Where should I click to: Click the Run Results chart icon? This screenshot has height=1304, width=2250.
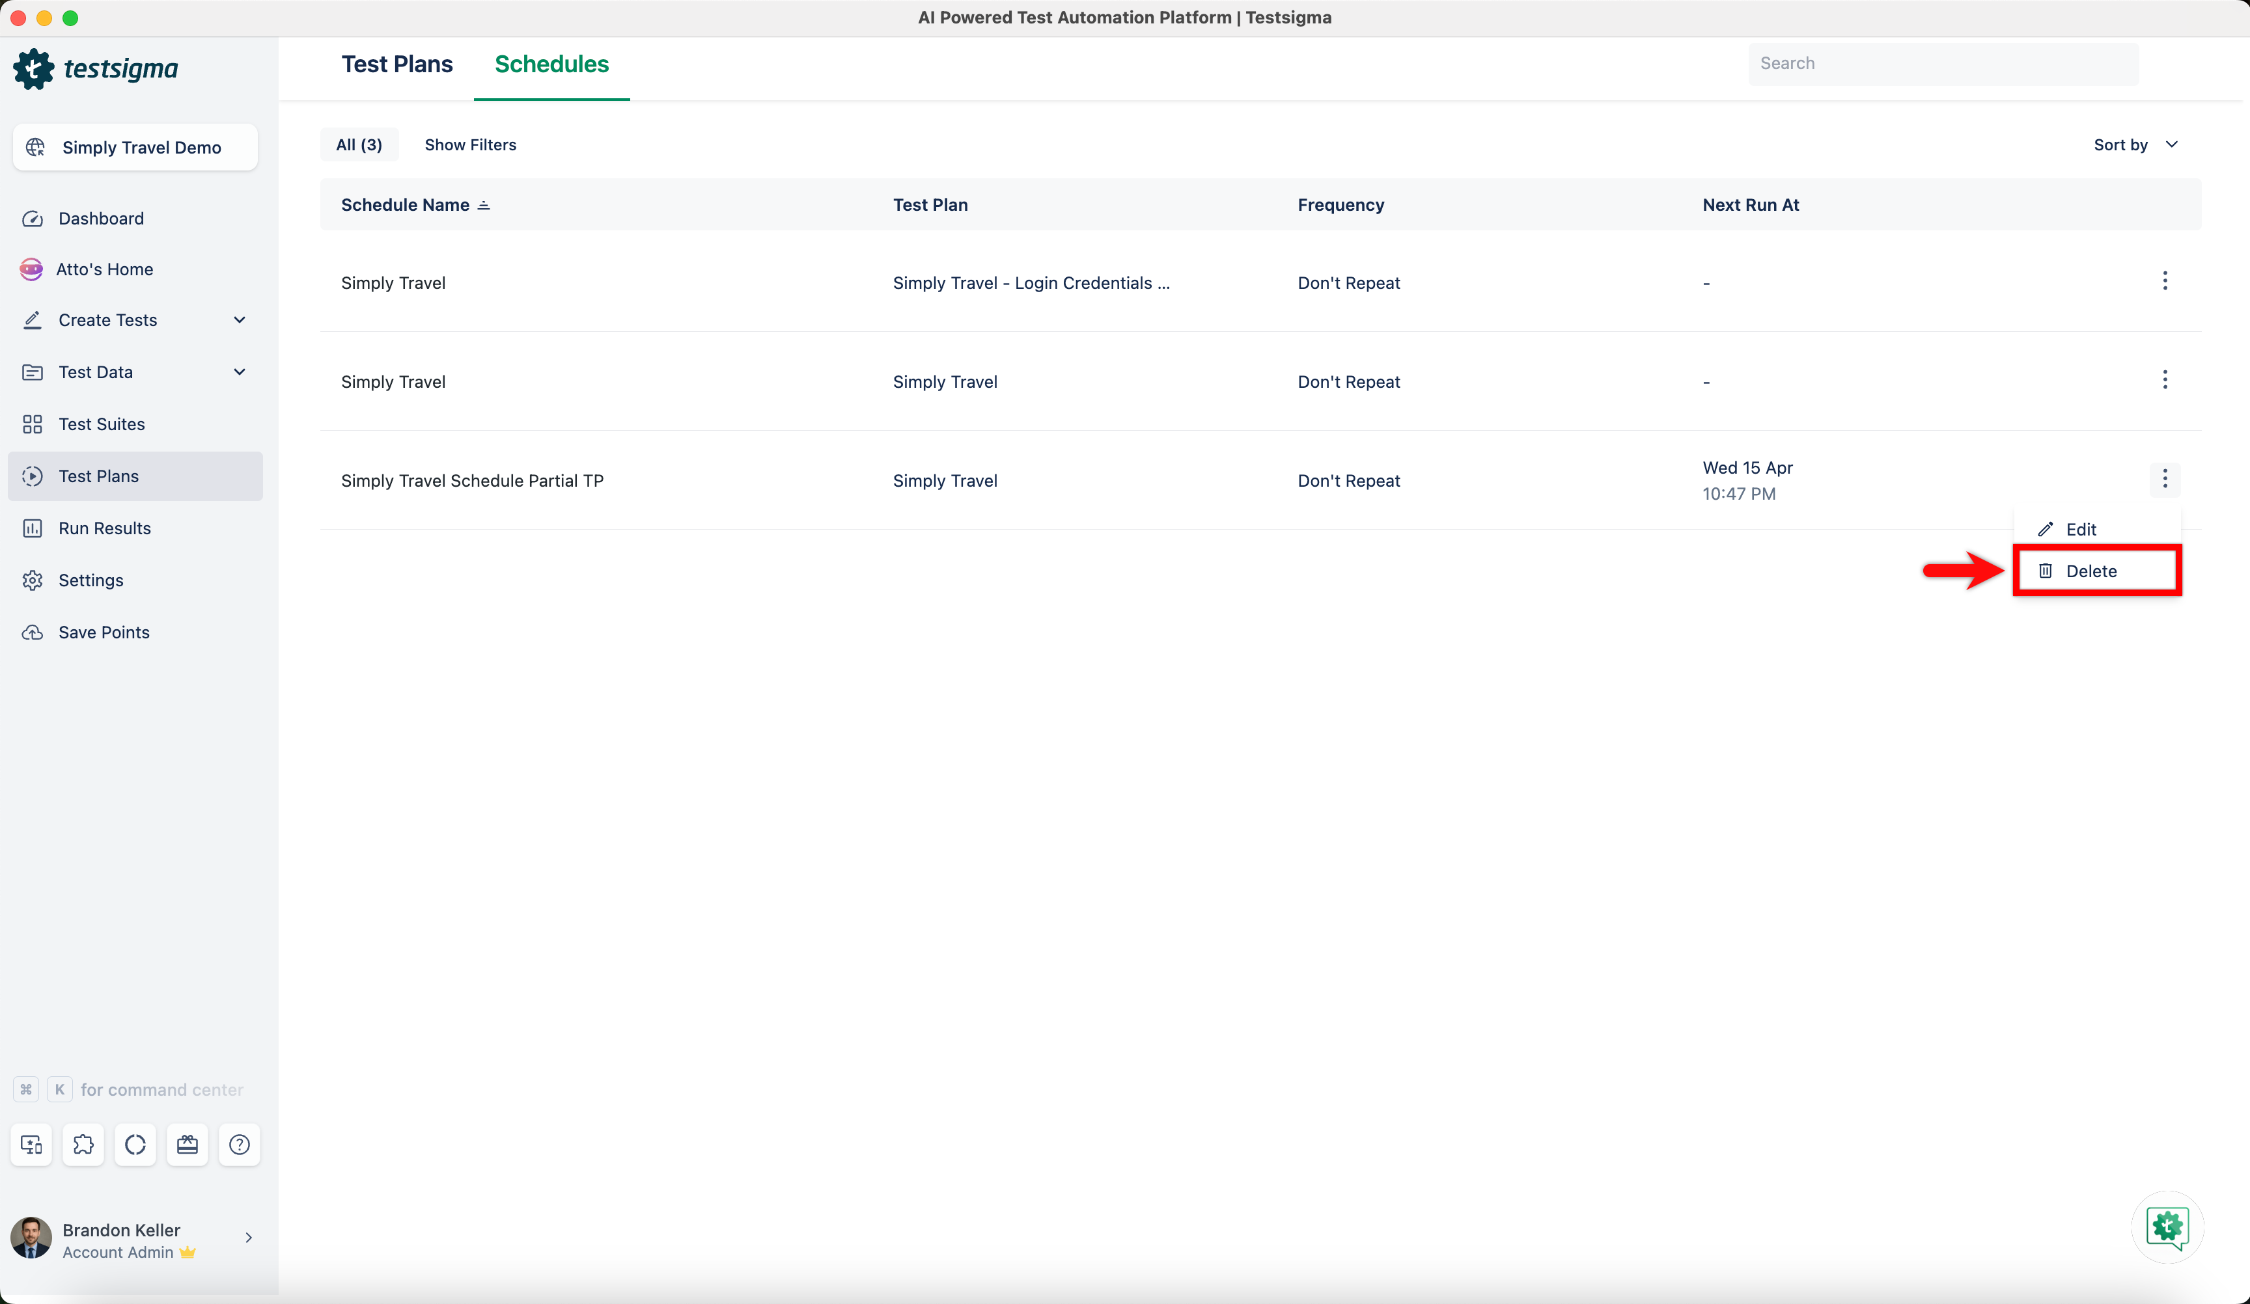pos(32,528)
